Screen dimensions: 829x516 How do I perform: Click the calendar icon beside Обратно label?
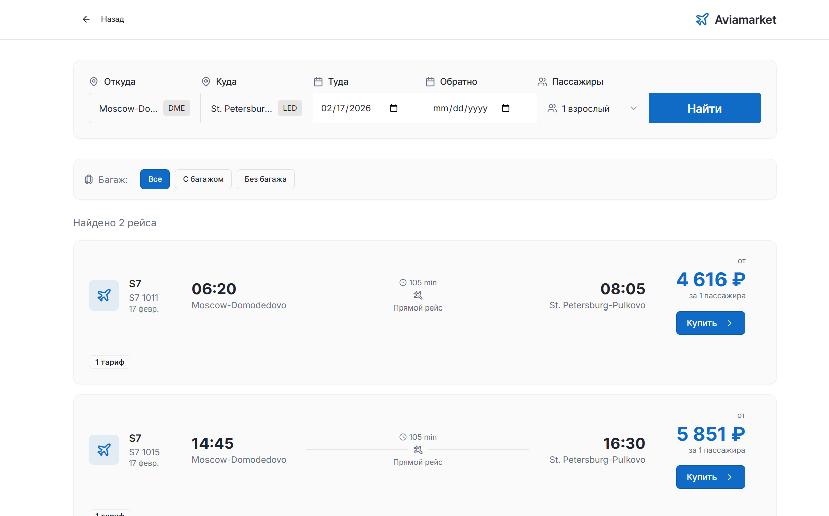click(430, 82)
